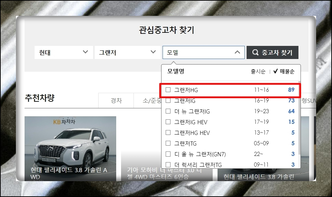Screen dimensions: 332x197
Task: Check the 그랜저IG checkbox
Action: 168,100
